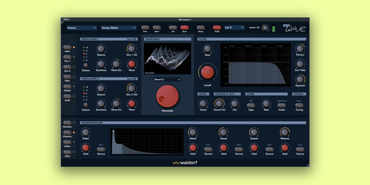The height and width of the screenshot is (185, 370).
Task: Open the LFO 1 Source under Delay
Action: click(x=101, y=149)
